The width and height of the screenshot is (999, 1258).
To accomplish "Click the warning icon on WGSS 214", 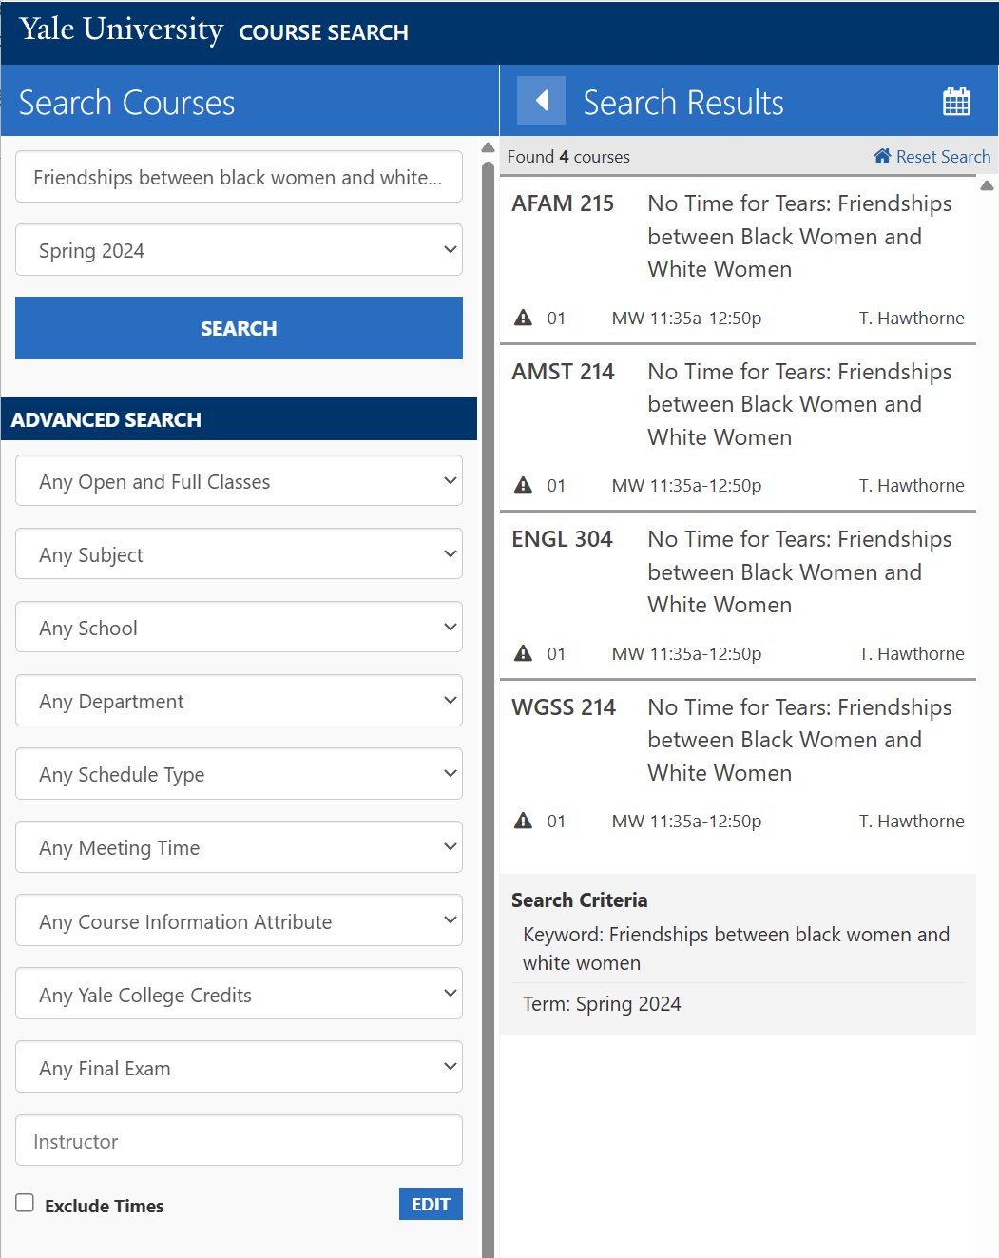I will click(523, 821).
